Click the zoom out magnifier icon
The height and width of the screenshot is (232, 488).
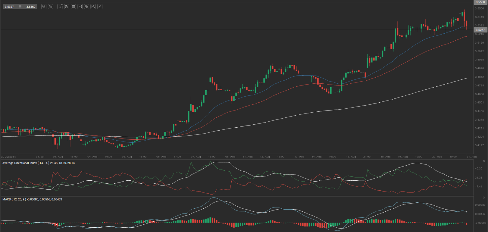[x=44, y=6]
